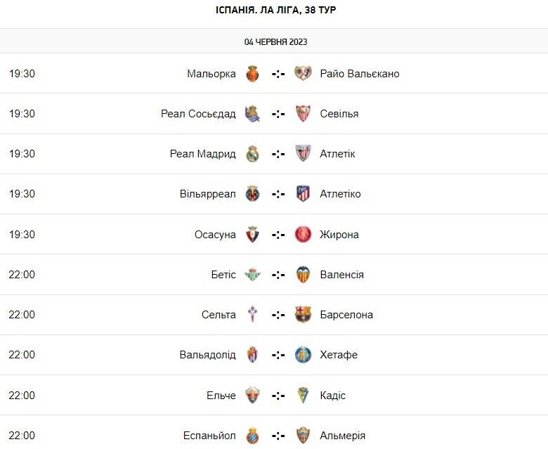
Task: Click the Райо Вальєкано club crest
Action: tap(303, 74)
